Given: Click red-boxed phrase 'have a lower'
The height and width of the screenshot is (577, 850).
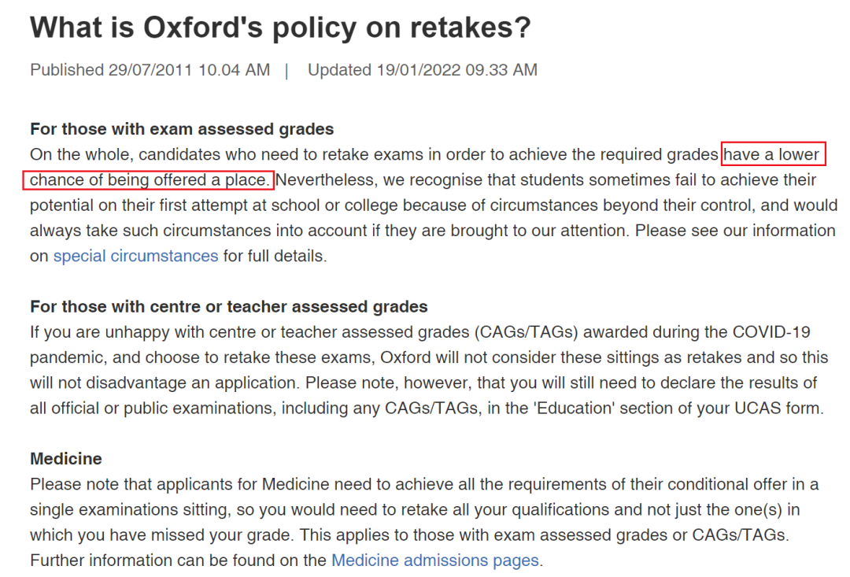Looking at the screenshot, I should [x=773, y=154].
